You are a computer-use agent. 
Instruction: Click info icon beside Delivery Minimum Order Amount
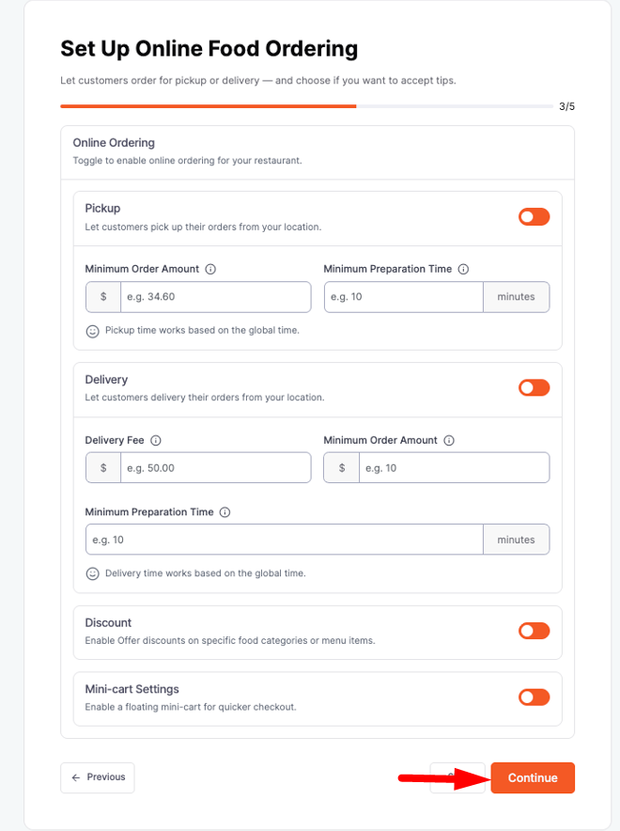click(450, 440)
